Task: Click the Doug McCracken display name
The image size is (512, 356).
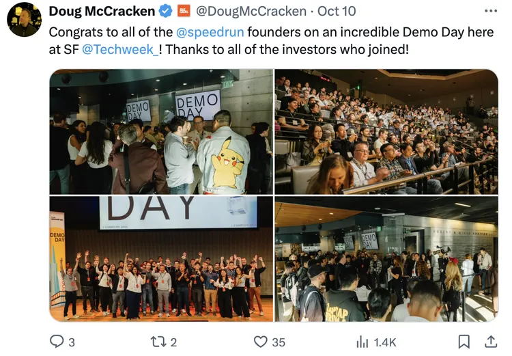Action: click(102, 11)
